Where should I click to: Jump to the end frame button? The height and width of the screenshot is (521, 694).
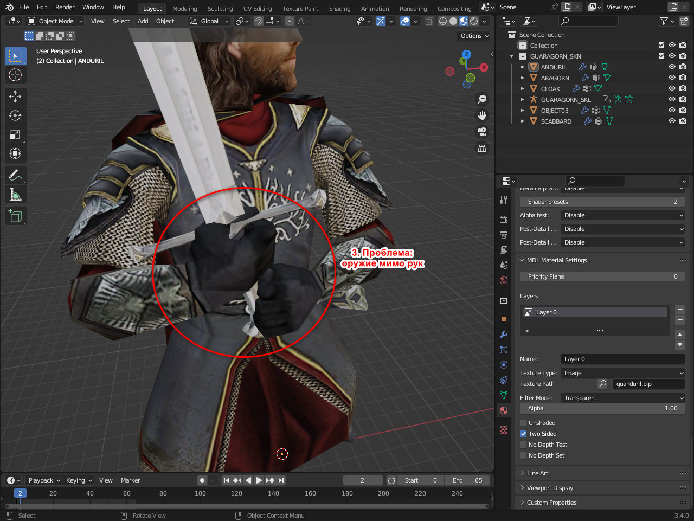click(x=281, y=480)
